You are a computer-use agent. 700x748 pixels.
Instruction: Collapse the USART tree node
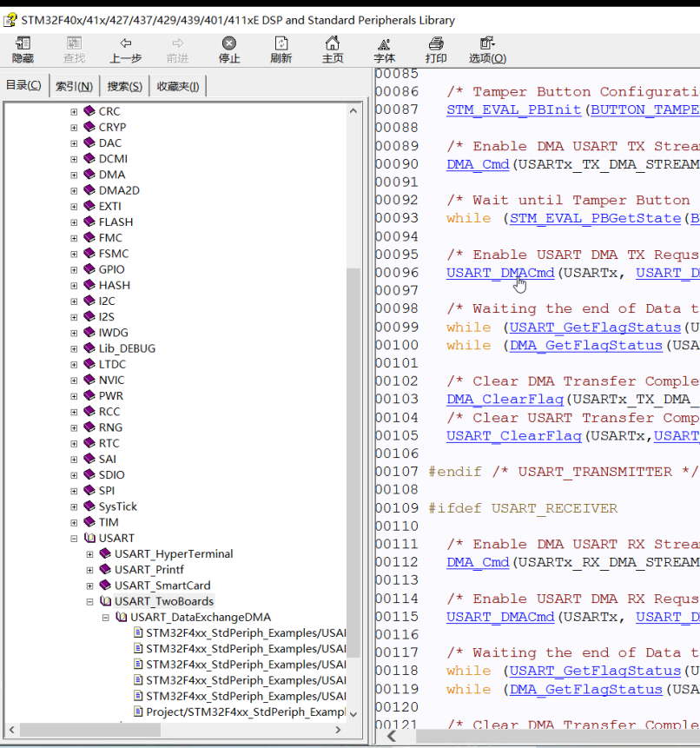(x=74, y=538)
